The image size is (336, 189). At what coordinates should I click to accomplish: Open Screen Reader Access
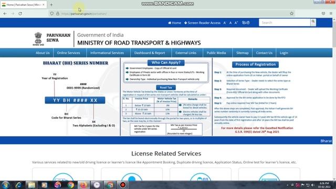tap(202, 23)
